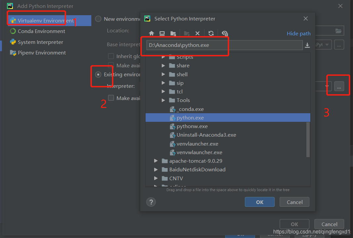Toggle upper Make available checkbox
The height and width of the screenshot is (238, 353).
[111, 65]
